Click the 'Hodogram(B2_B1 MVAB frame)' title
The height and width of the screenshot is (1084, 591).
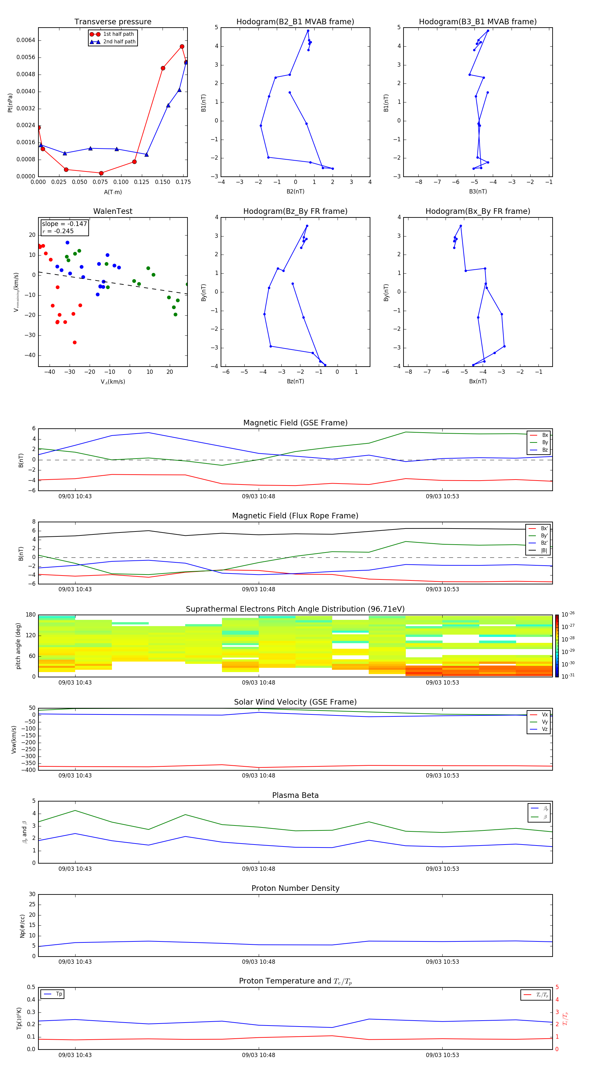click(x=295, y=22)
